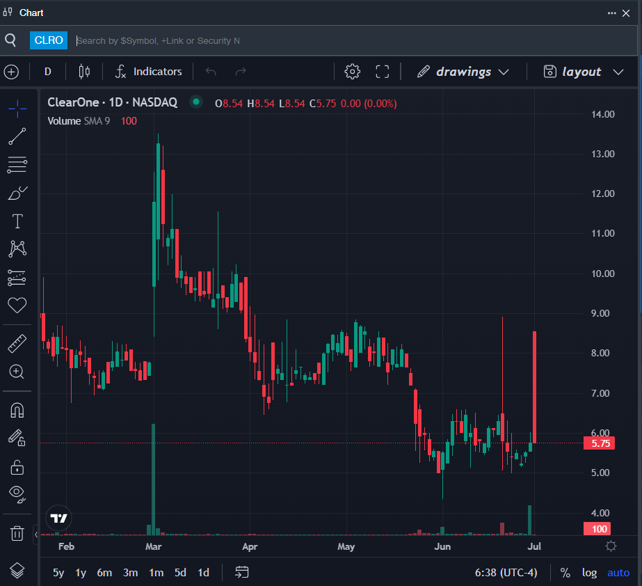Toggle log scale mode
The height and width of the screenshot is (586, 642).
tap(589, 573)
